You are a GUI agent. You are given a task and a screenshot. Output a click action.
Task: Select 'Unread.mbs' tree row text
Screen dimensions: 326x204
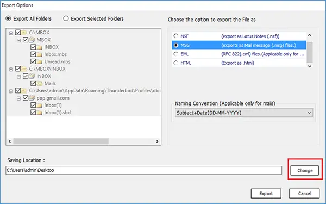pos(57,61)
